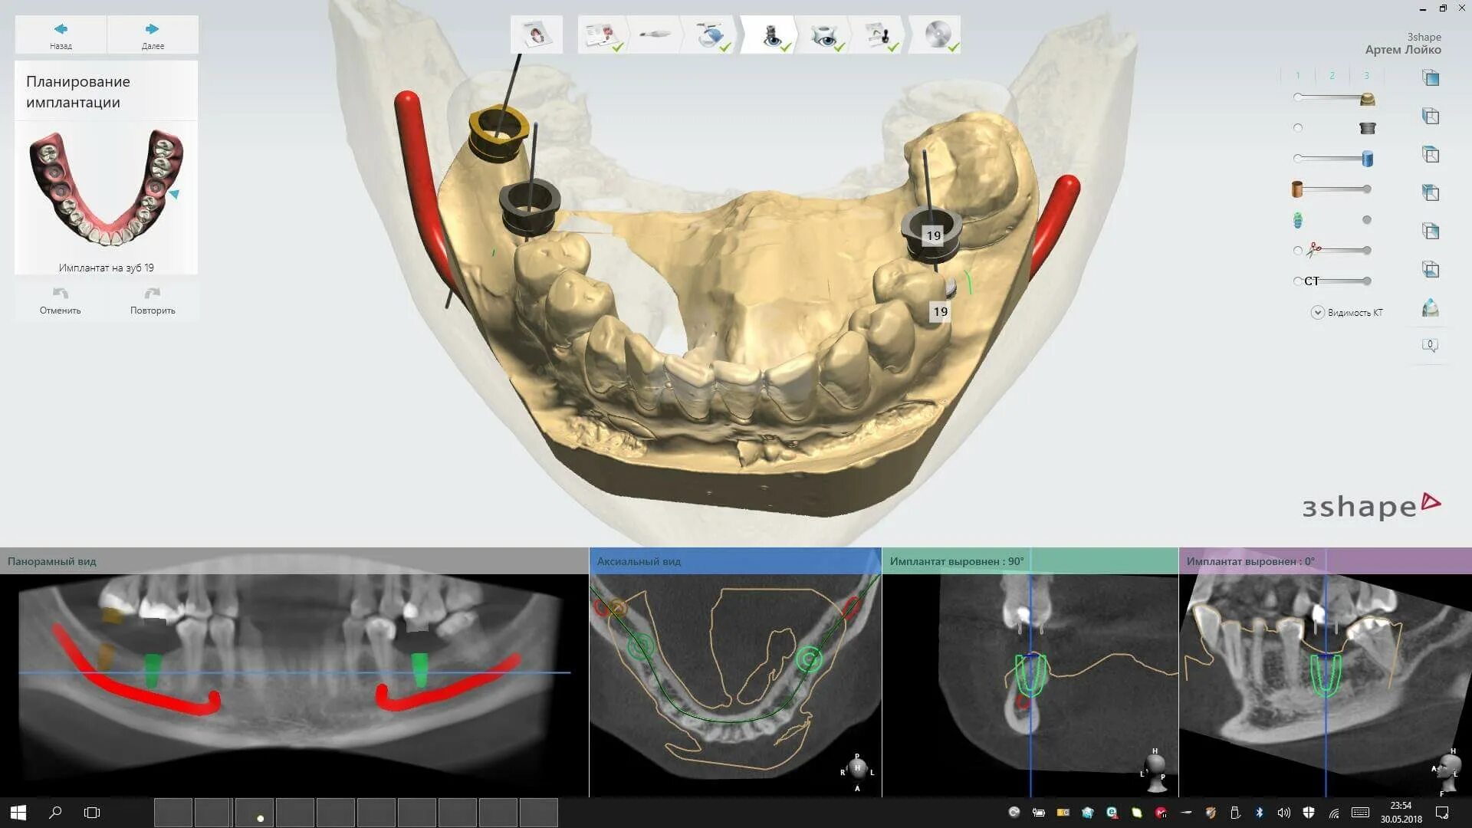Open the disc export workflow step
This screenshot has width=1472, height=828.
937,34
